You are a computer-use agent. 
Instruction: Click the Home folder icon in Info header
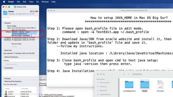point(5,13)
